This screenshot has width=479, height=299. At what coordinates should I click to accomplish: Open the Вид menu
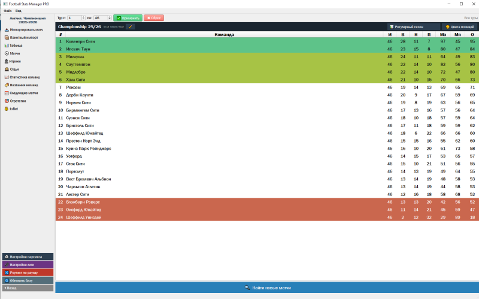coord(19,11)
